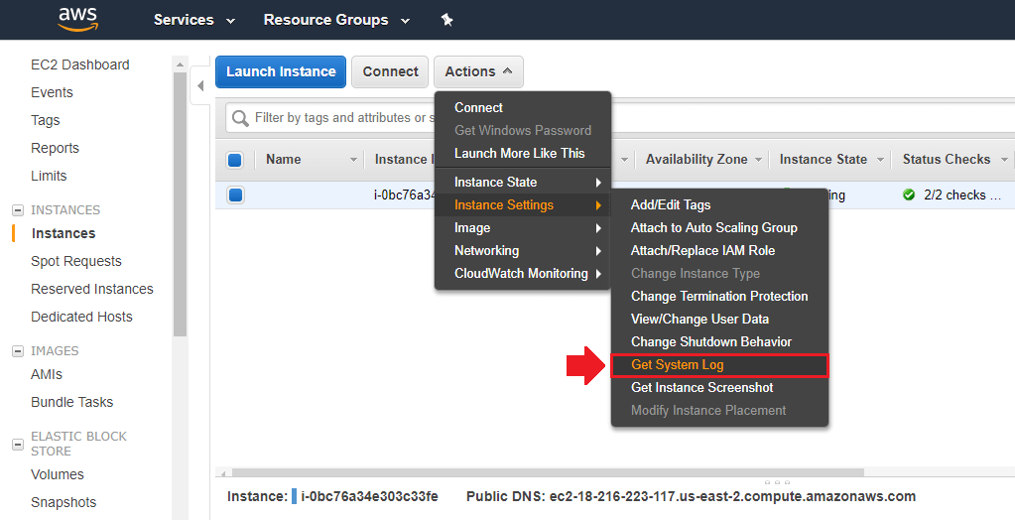The width and height of the screenshot is (1015, 520).
Task: Open EC2 Dashboard in sidebar
Action: click(x=80, y=65)
